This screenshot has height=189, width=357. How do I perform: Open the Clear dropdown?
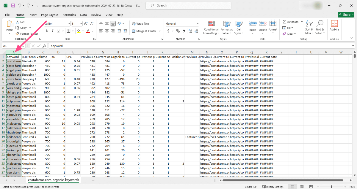[290, 34]
